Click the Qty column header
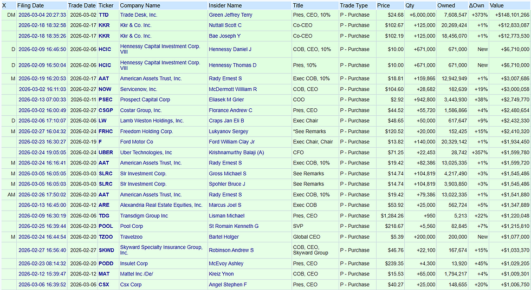The width and height of the screenshot is (531, 290). tap(410, 5)
